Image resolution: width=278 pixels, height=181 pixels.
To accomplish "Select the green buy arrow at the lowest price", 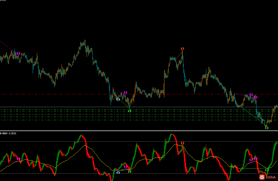I will click(x=267, y=128).
